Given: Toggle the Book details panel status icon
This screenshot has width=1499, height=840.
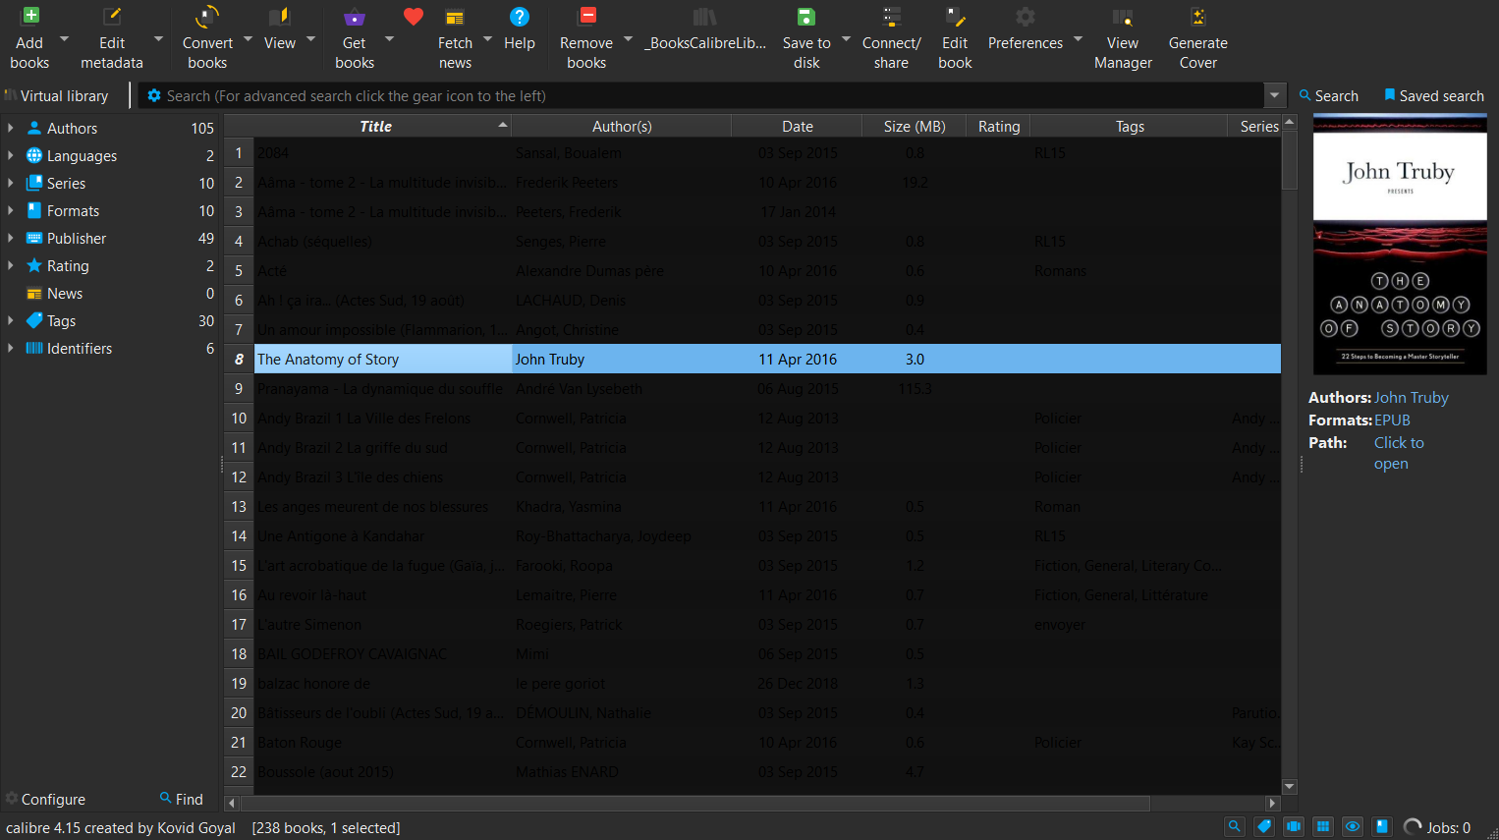Looking at the screenshot, I should point(1382,826).
